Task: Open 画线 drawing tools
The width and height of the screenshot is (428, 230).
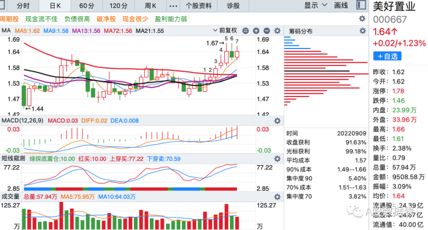Action: coord(341,6)
